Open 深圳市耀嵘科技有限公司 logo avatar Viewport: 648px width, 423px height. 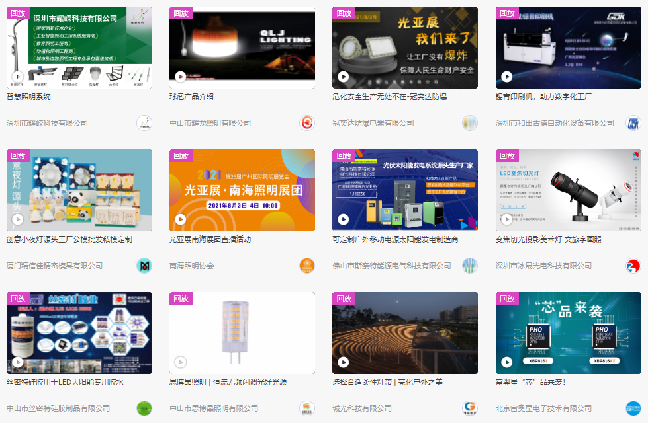(x=144, y=123)
